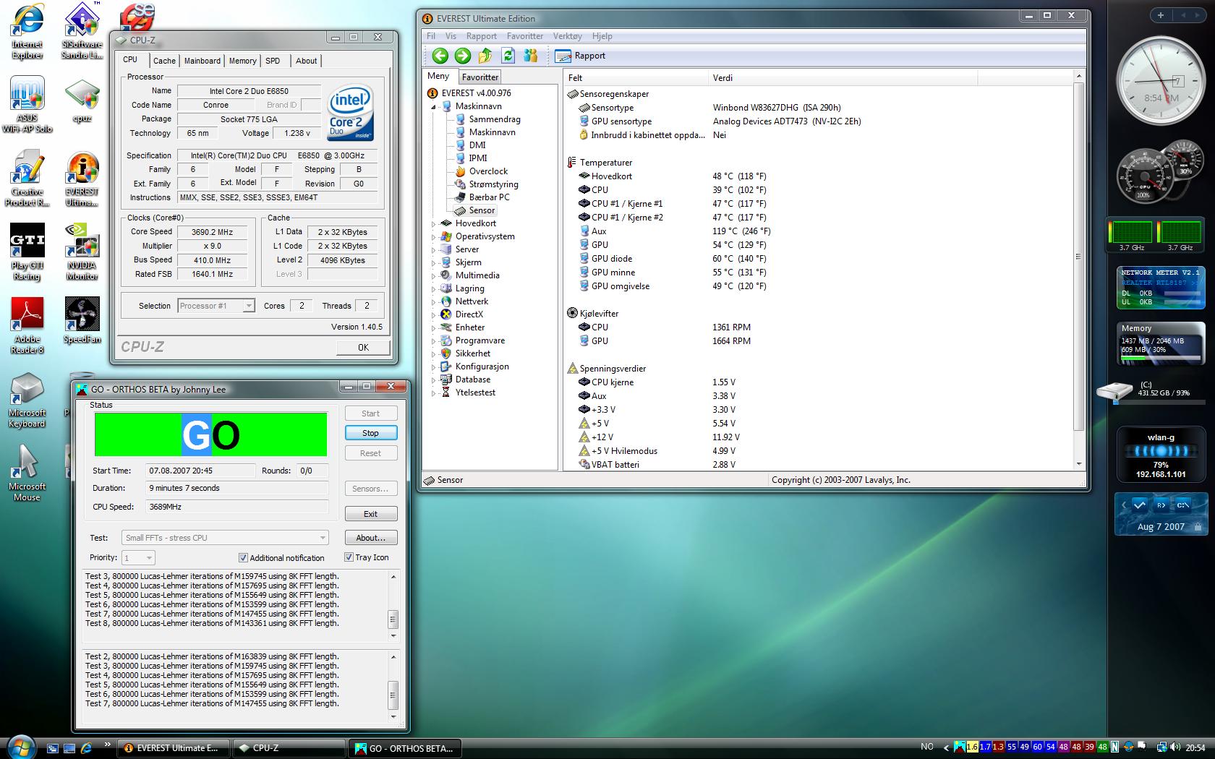
Task: Open the Fil menu in EVEREST
Action: pos(431,36)
